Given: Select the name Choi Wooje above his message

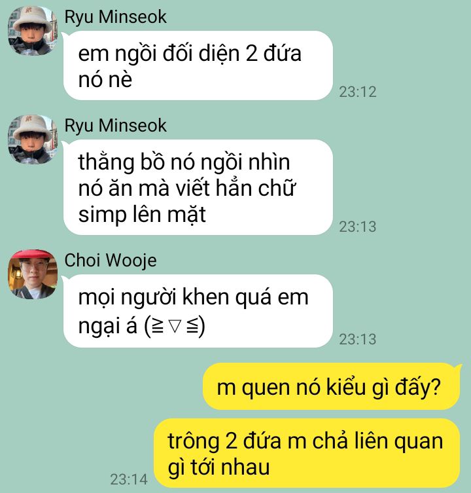Looking at the screenshot, I should 111,261.
